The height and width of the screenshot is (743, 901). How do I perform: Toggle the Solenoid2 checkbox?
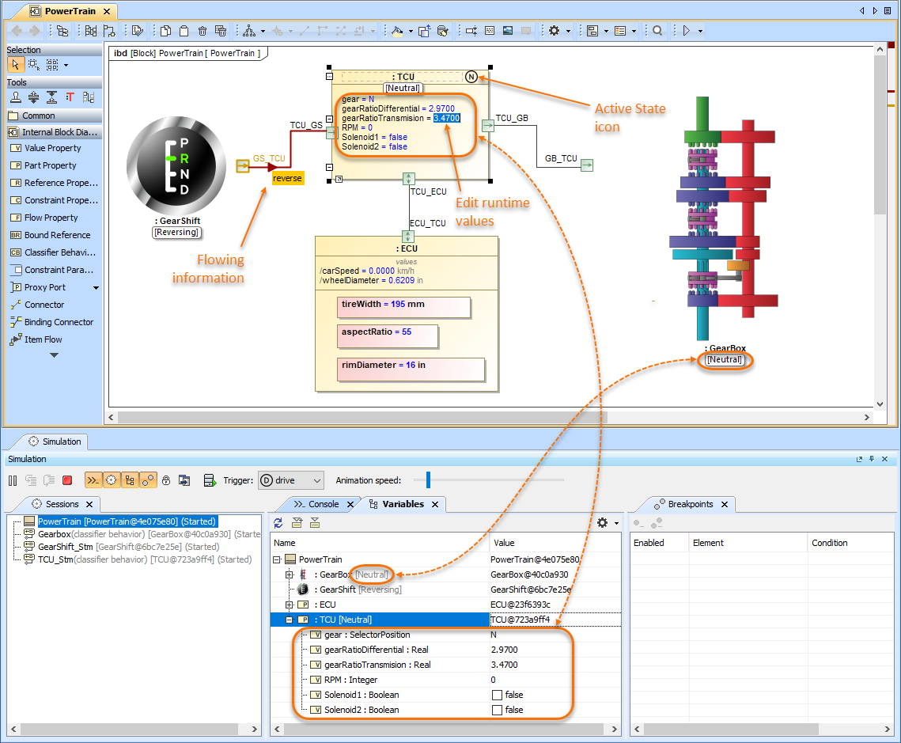(497, 710)
